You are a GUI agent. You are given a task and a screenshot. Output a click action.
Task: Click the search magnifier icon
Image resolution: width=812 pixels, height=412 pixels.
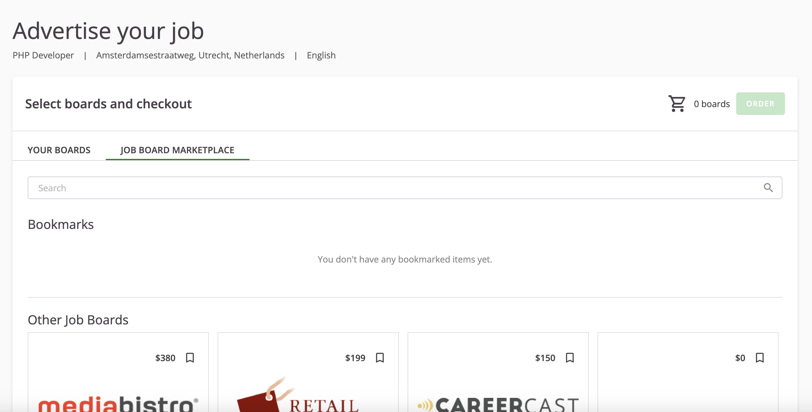point(768,188)
